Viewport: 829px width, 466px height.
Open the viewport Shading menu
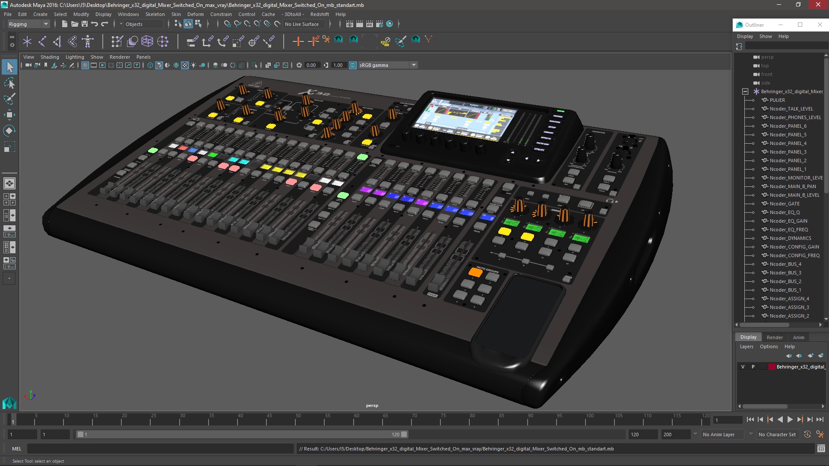tap(50, 57)
